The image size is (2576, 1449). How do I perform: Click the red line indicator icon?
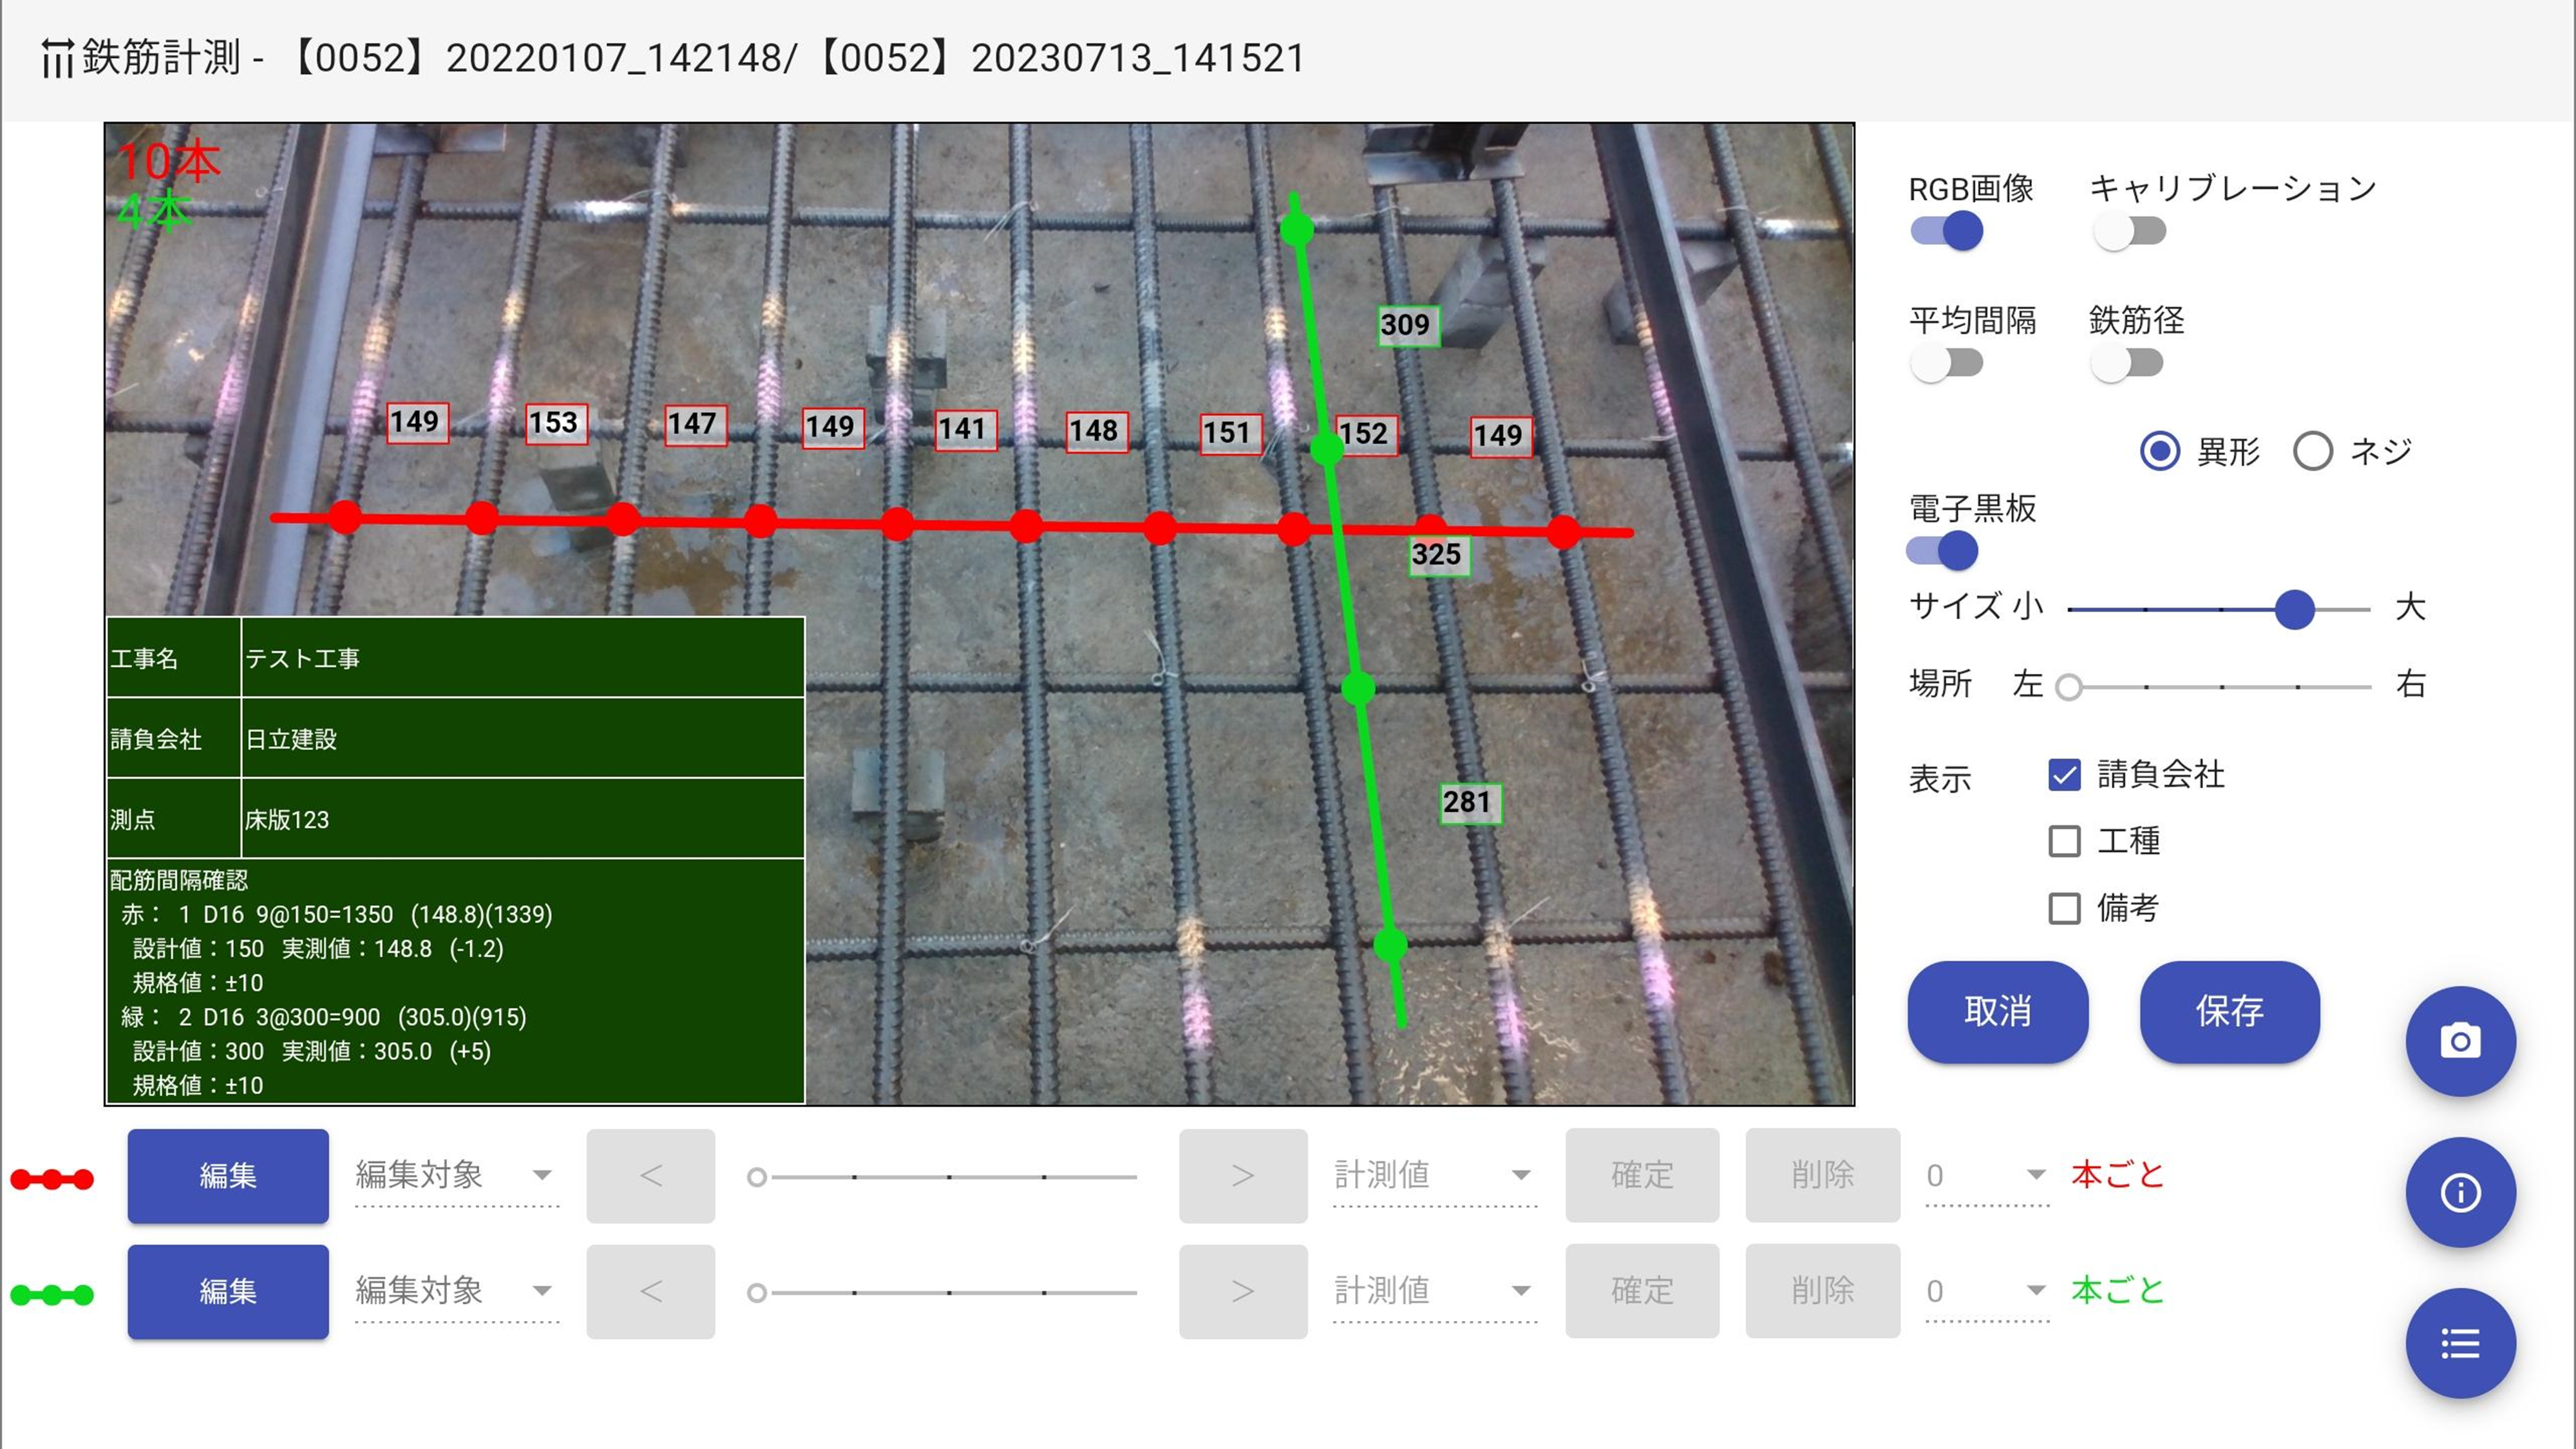[52, 1179]
